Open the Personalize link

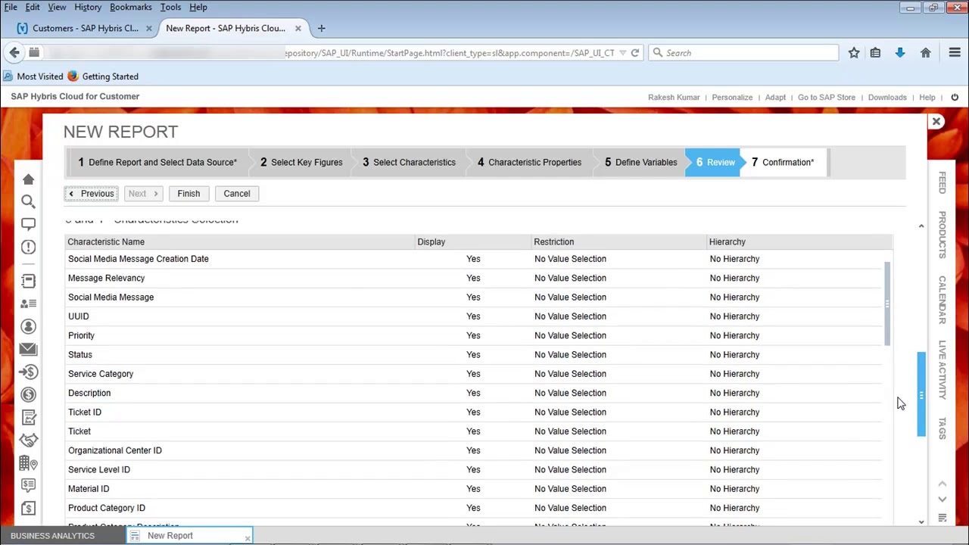[x=732, y=97]
